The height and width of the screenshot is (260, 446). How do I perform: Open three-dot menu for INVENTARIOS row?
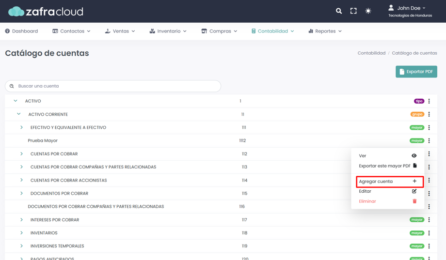pyautogui.click(x=429, y=233)
